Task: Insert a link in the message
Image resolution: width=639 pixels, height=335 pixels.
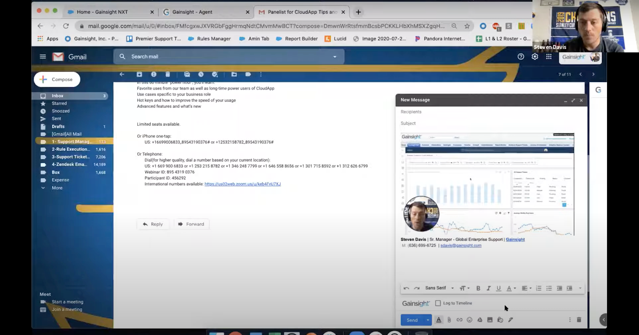Action: point(459,320)
